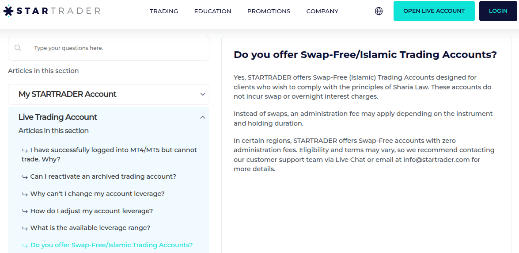The width and height of the screenshot is (519, 253).
Task: Open 'What is the available leverage range?'
Action: coord(90,228)
